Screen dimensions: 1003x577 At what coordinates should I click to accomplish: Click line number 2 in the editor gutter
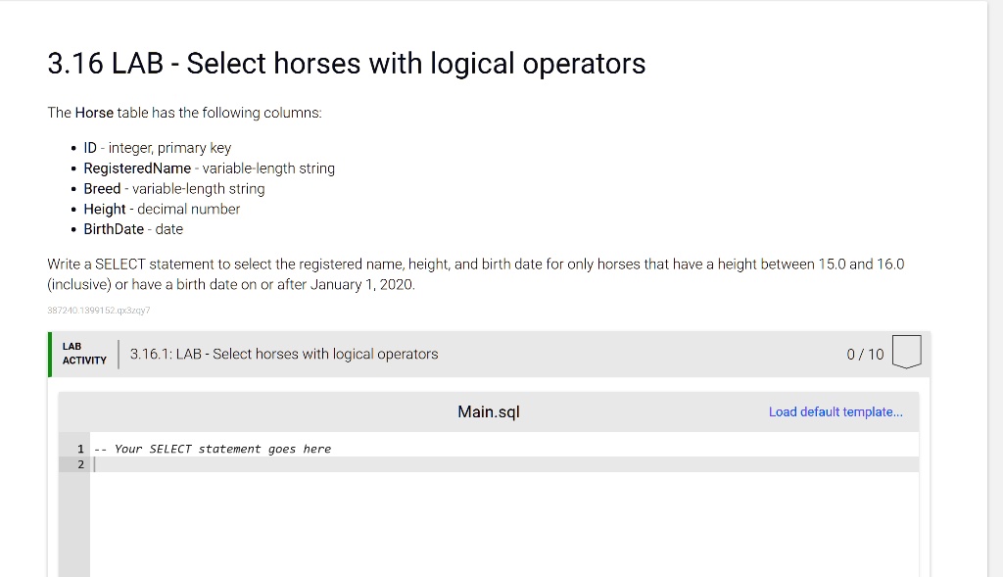[x=79, y=463]
